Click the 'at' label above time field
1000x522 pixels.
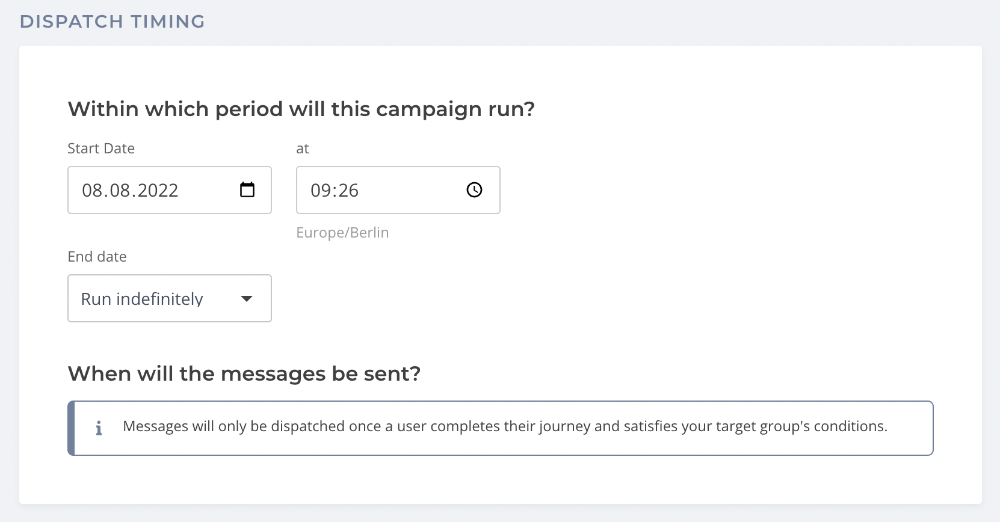[303, 149]
